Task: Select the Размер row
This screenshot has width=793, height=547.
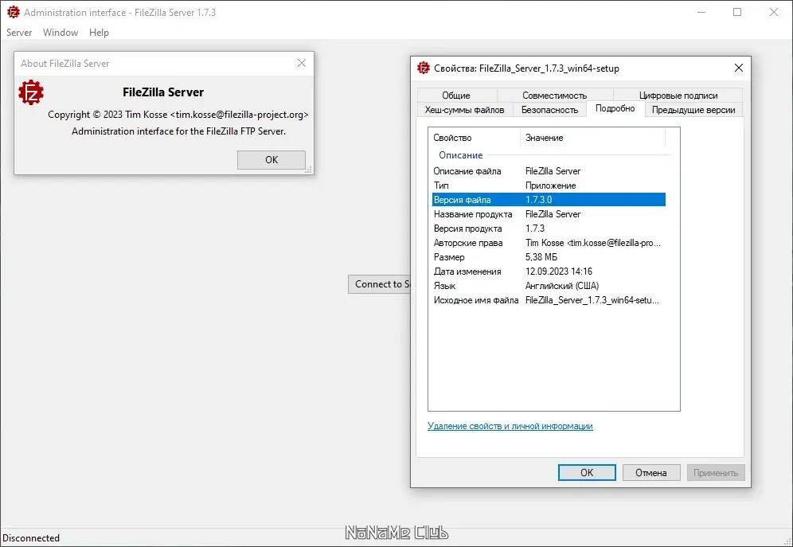Action: 549,257
